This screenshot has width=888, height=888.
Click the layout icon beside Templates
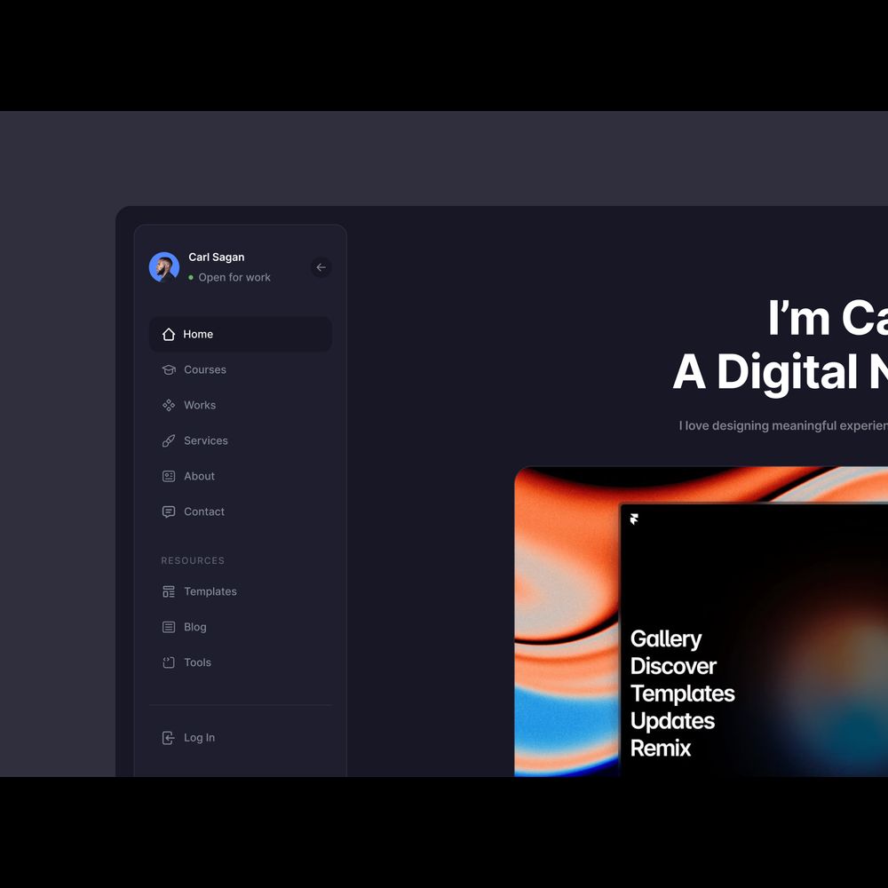click(x=169, y=591)
